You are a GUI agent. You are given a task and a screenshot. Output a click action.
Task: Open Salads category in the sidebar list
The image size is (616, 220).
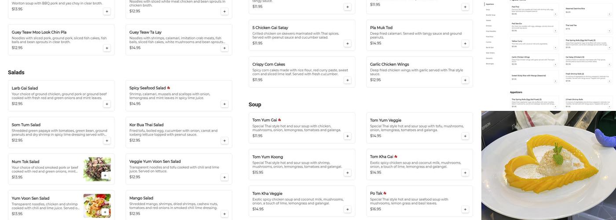(x=488, y=20)
